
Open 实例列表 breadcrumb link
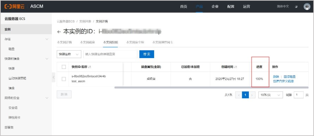(x=85, y=21)
